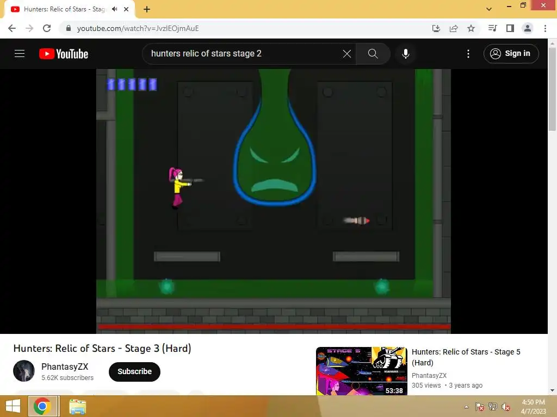Close the Hunters: Relic of Stars tab
Screen dimensions: 557x417
126,9
